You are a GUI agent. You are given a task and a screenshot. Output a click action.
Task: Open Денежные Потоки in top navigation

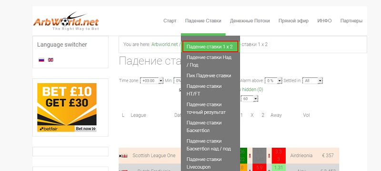click(x=250, y=21)
